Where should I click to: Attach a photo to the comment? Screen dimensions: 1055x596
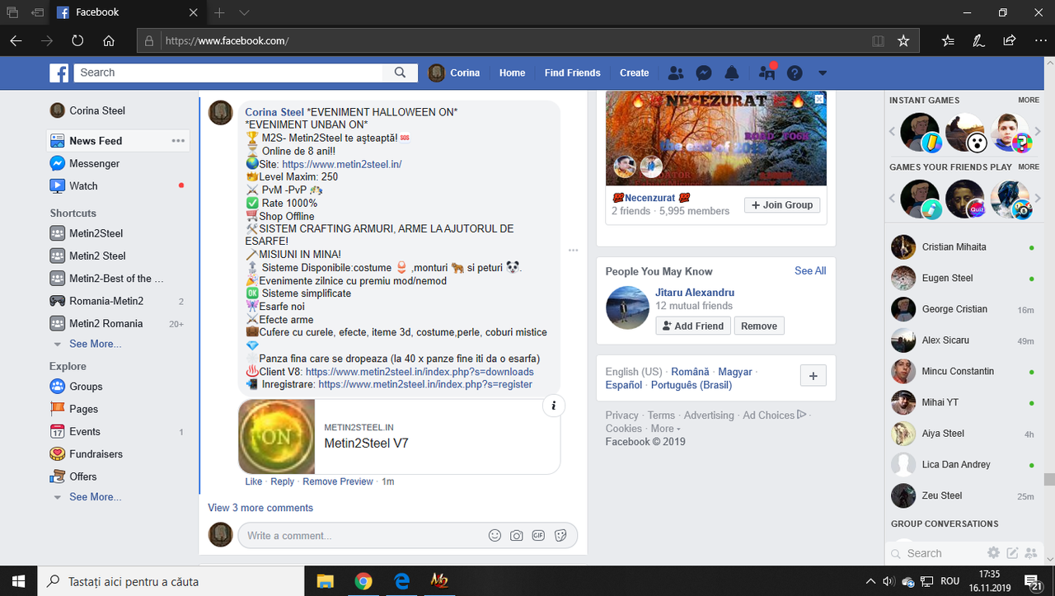516,536
